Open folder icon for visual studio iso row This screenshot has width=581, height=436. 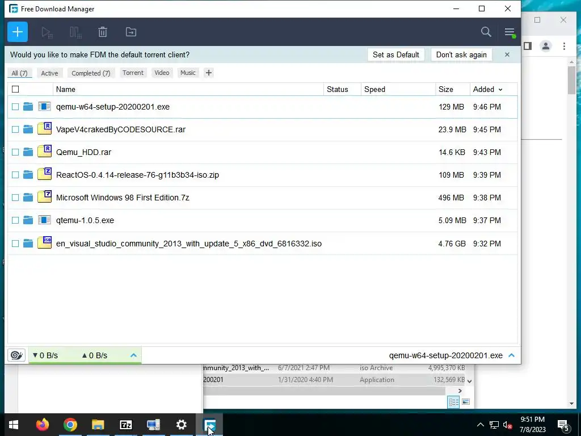(x=28, y=244)
